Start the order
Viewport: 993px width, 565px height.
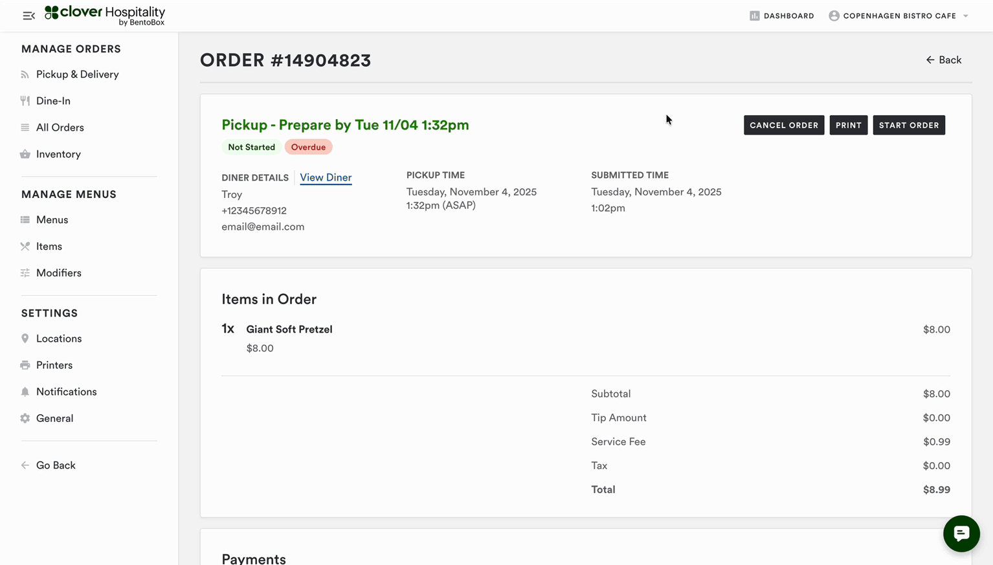[908, 125]
